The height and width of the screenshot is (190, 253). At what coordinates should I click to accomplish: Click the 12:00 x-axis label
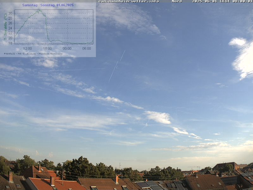click(x=28, y=48)
